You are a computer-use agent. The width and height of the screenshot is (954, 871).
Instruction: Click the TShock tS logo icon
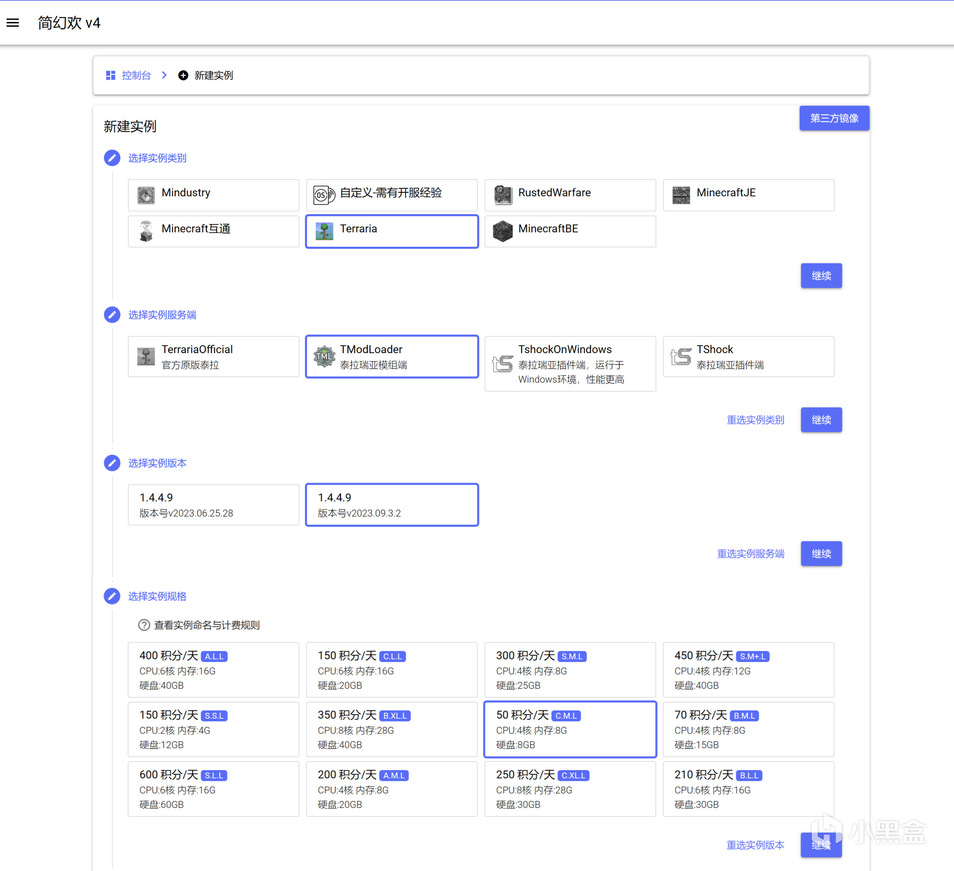tap(681, 356)
